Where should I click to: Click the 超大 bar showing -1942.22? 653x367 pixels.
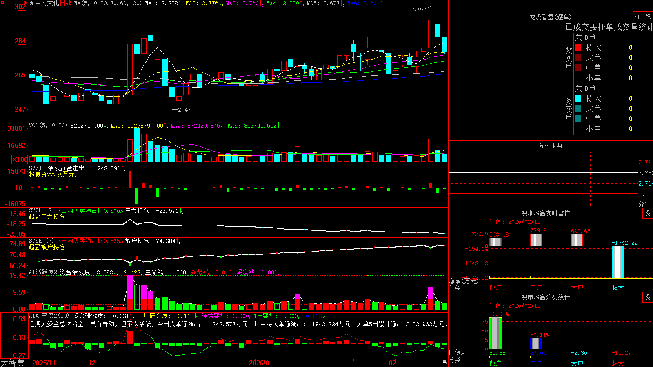click(618, 262)
